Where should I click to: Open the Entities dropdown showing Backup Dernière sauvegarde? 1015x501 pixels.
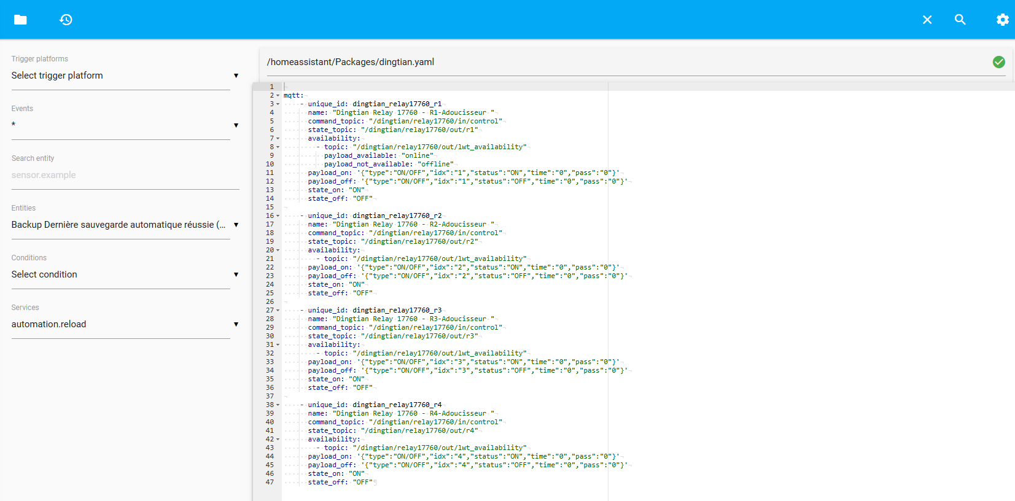(x=120, y=225)
